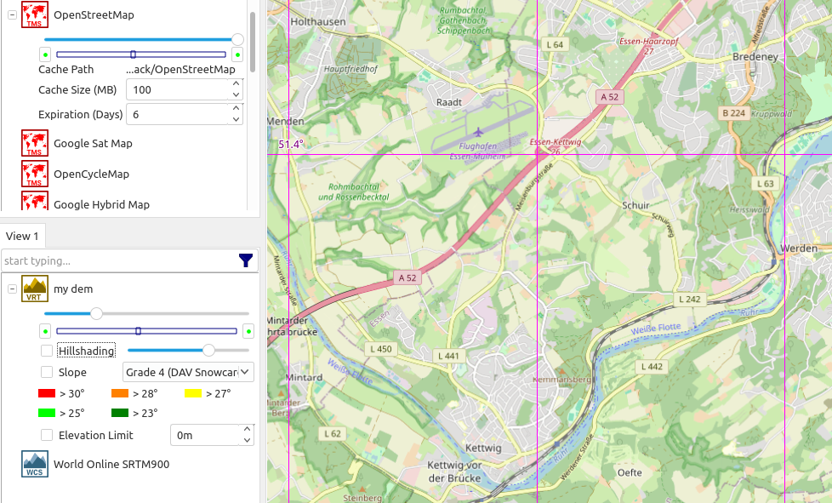This screenshot has width=832, height=503.
Task: Click the my dem VRT icon
Action: 34,289
